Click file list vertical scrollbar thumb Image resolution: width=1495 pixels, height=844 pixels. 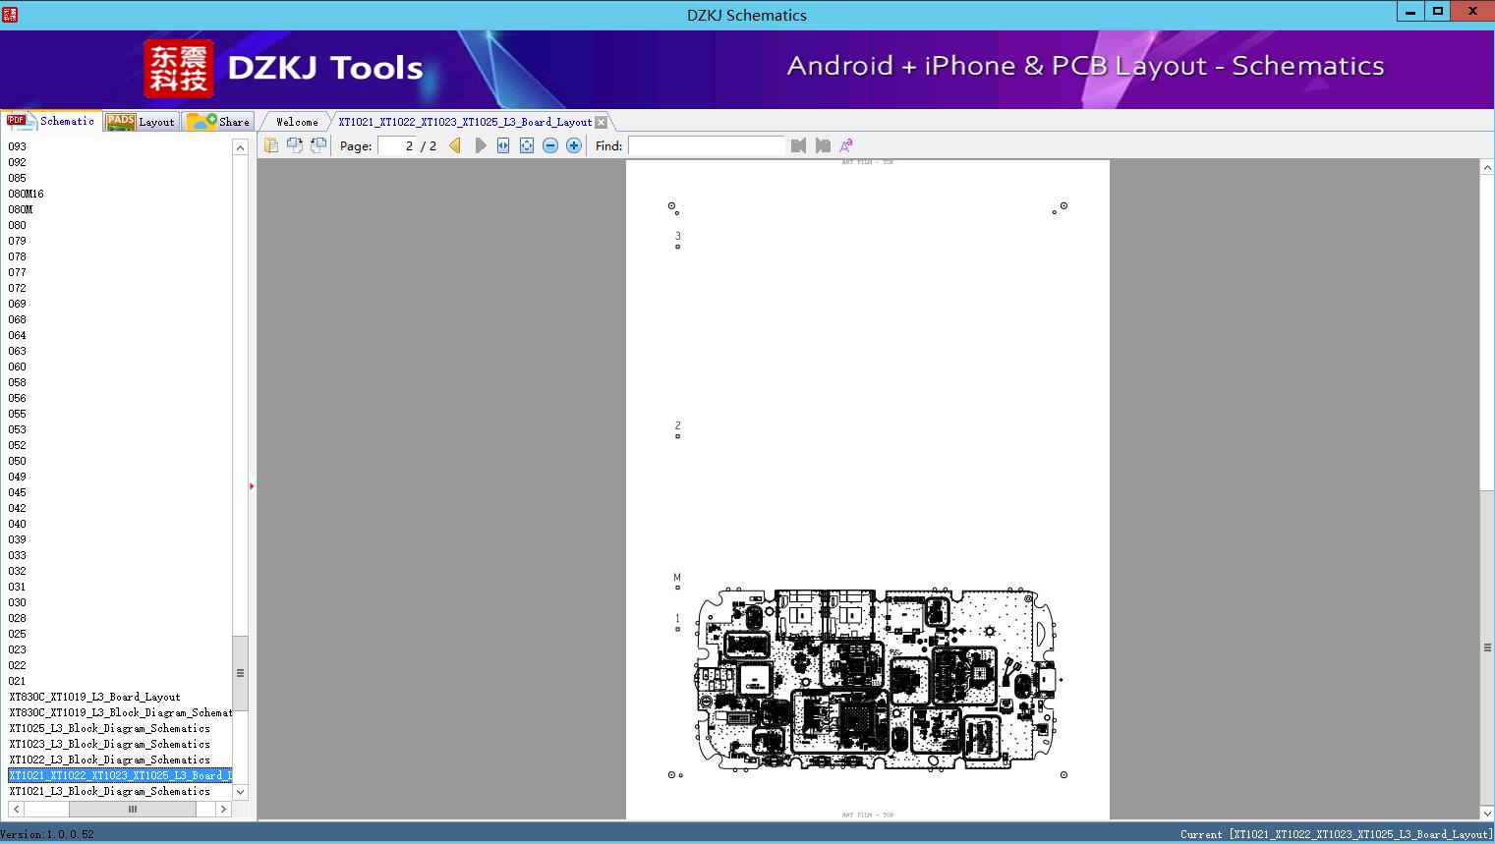(x=240, y=673)
